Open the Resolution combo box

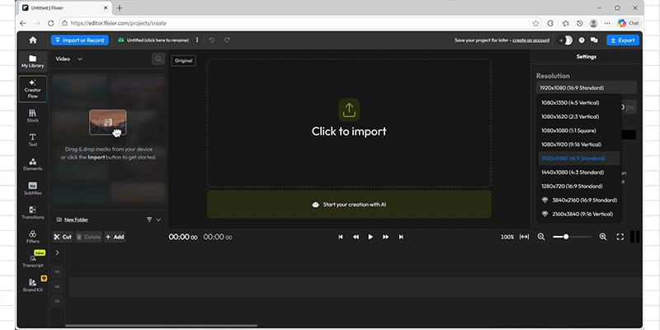click(x=586, y=87)
